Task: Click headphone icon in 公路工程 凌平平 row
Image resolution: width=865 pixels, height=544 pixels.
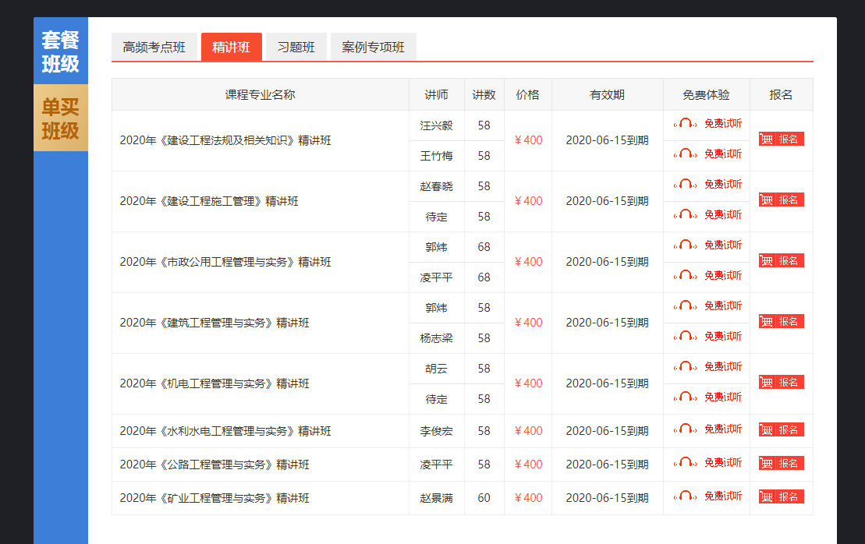Action: pyautogui.click(x=685, y=462)
